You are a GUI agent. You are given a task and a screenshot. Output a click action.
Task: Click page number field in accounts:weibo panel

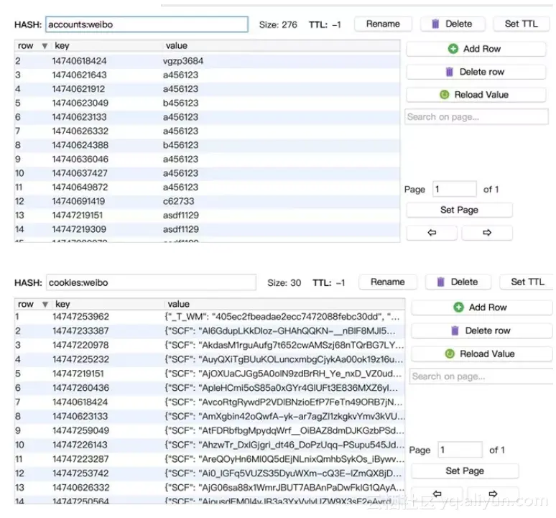point(454,190)
